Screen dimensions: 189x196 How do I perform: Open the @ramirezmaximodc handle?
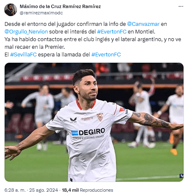pyautogui.click(x=41, y=13)
